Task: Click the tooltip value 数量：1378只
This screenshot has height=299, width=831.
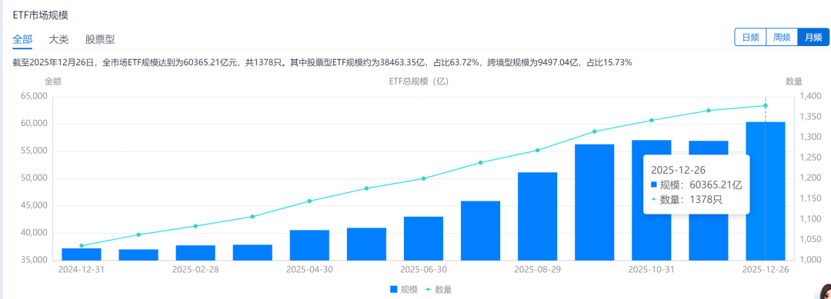Action: (686, 200)
